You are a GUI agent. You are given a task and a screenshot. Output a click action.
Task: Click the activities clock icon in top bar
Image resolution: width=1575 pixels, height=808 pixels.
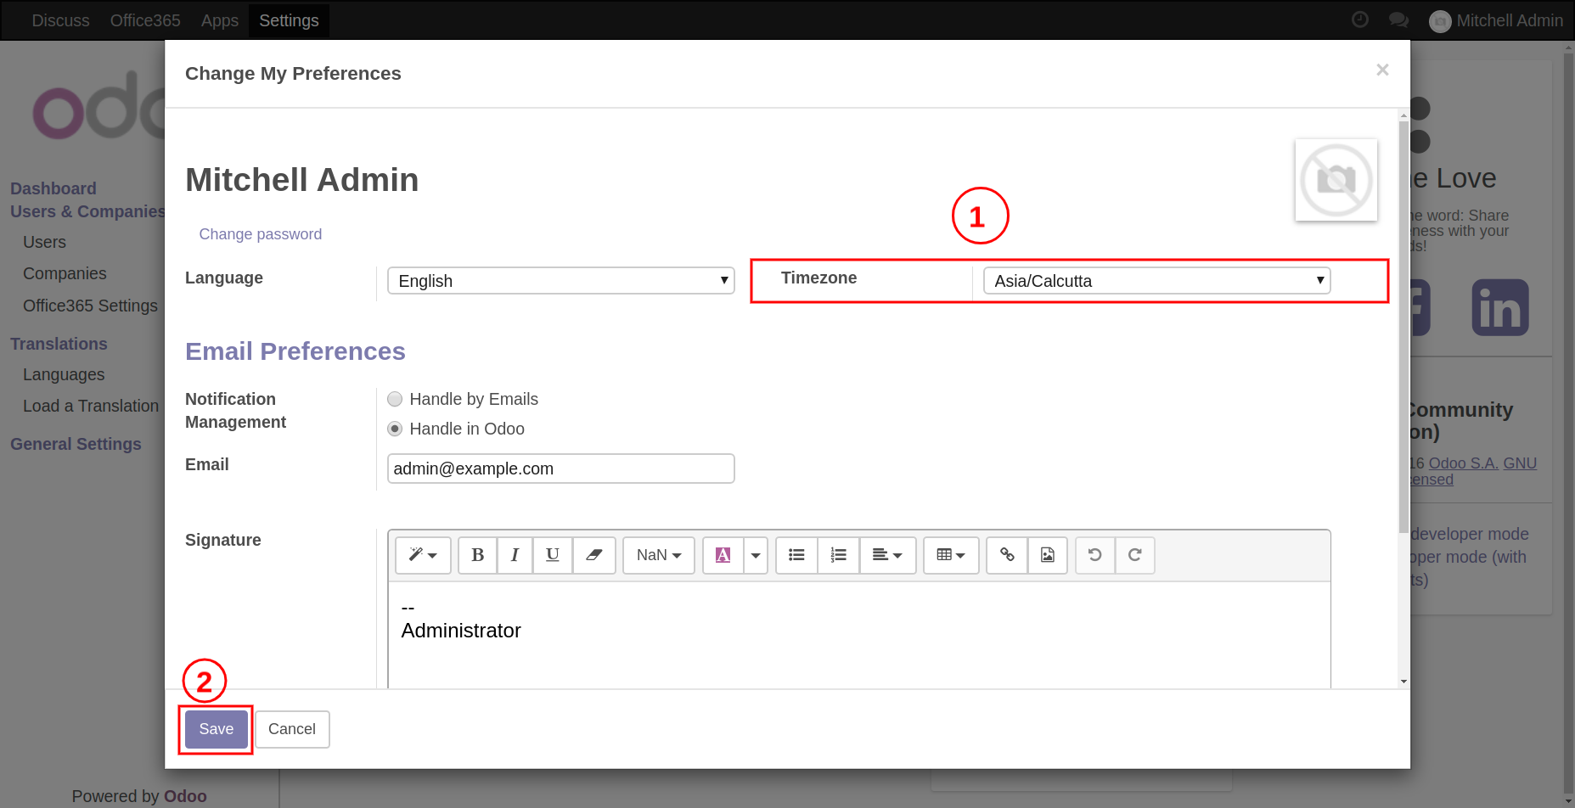pyautogui.click(x=1360, y=20)
